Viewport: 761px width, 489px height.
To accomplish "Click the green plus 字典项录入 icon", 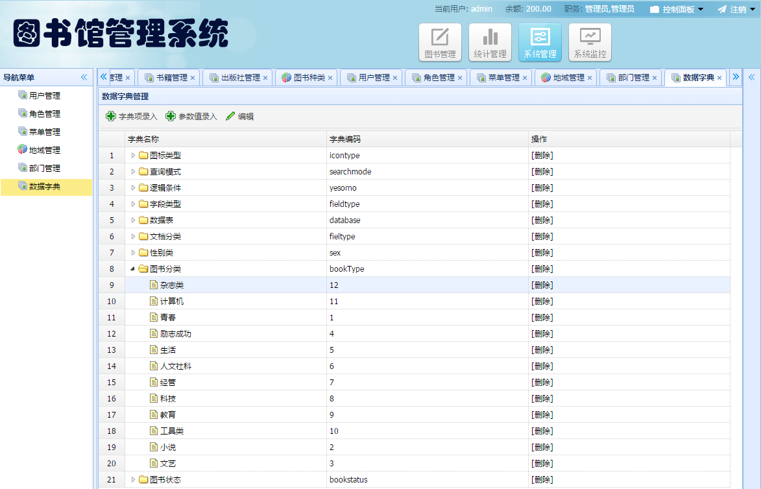I will [x=110, y=117].
